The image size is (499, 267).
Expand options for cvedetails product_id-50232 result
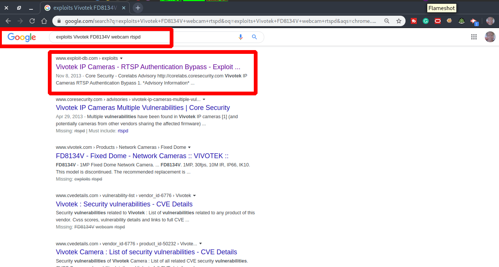click(x=200, y=244)
